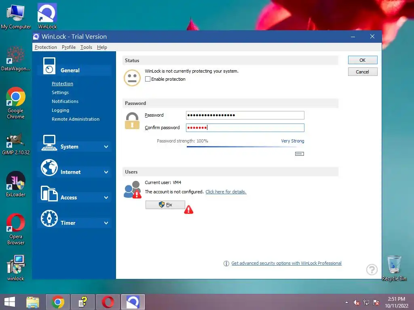Click the Fix button
This screenshot has height=310, width=414.
[165, 205]
